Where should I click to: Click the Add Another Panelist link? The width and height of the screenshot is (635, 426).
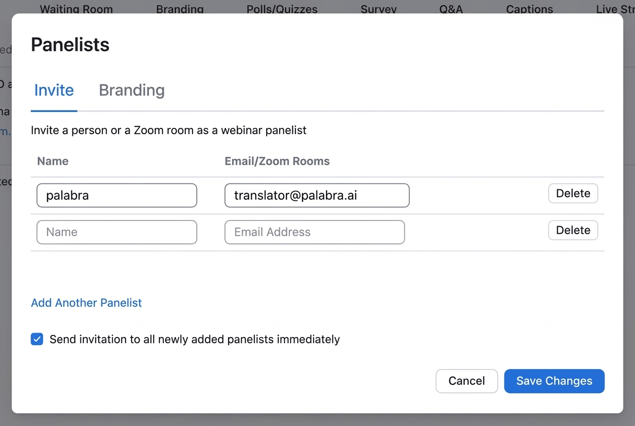[x=86, y=303]
